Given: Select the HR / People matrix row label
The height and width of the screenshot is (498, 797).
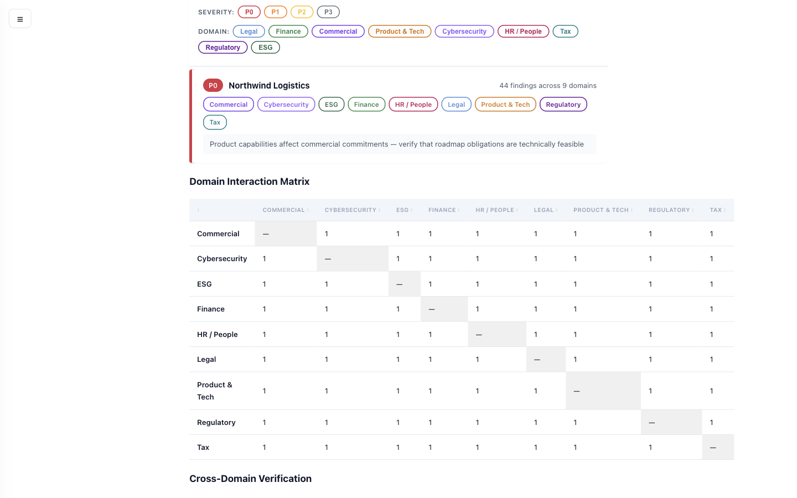Looking at the screenshot, I should (x=218, y=335).
